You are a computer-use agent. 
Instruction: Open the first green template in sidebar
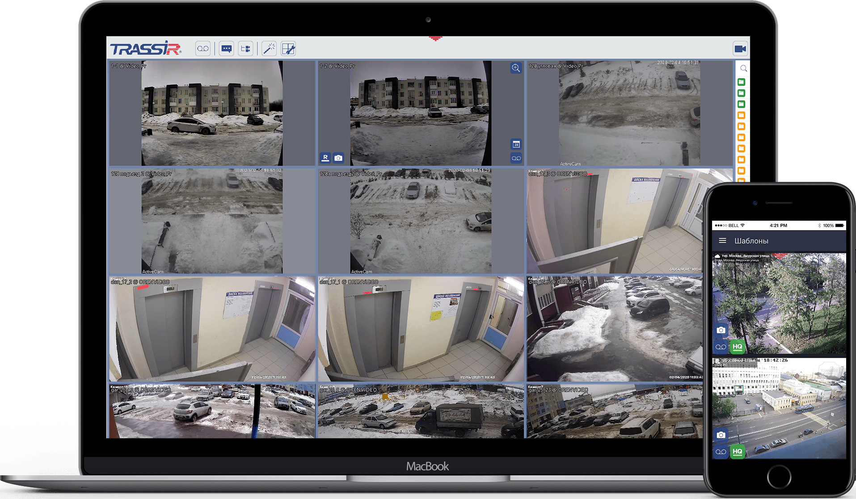pyautogui.click(x=741, y=82)
